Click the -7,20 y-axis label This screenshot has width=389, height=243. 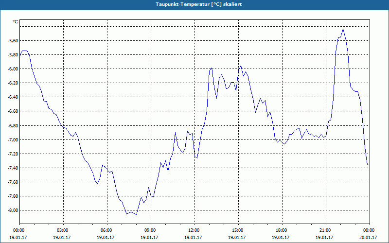[x=14, y=154]
